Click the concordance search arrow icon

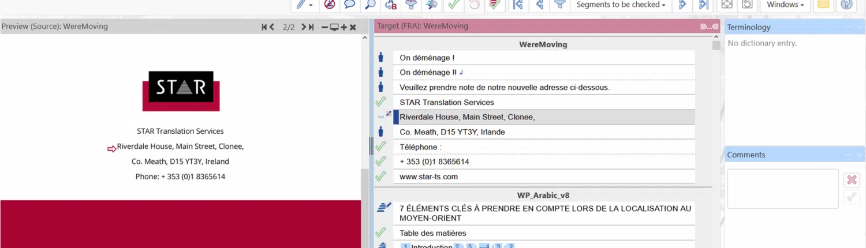[x=431, y=5]
